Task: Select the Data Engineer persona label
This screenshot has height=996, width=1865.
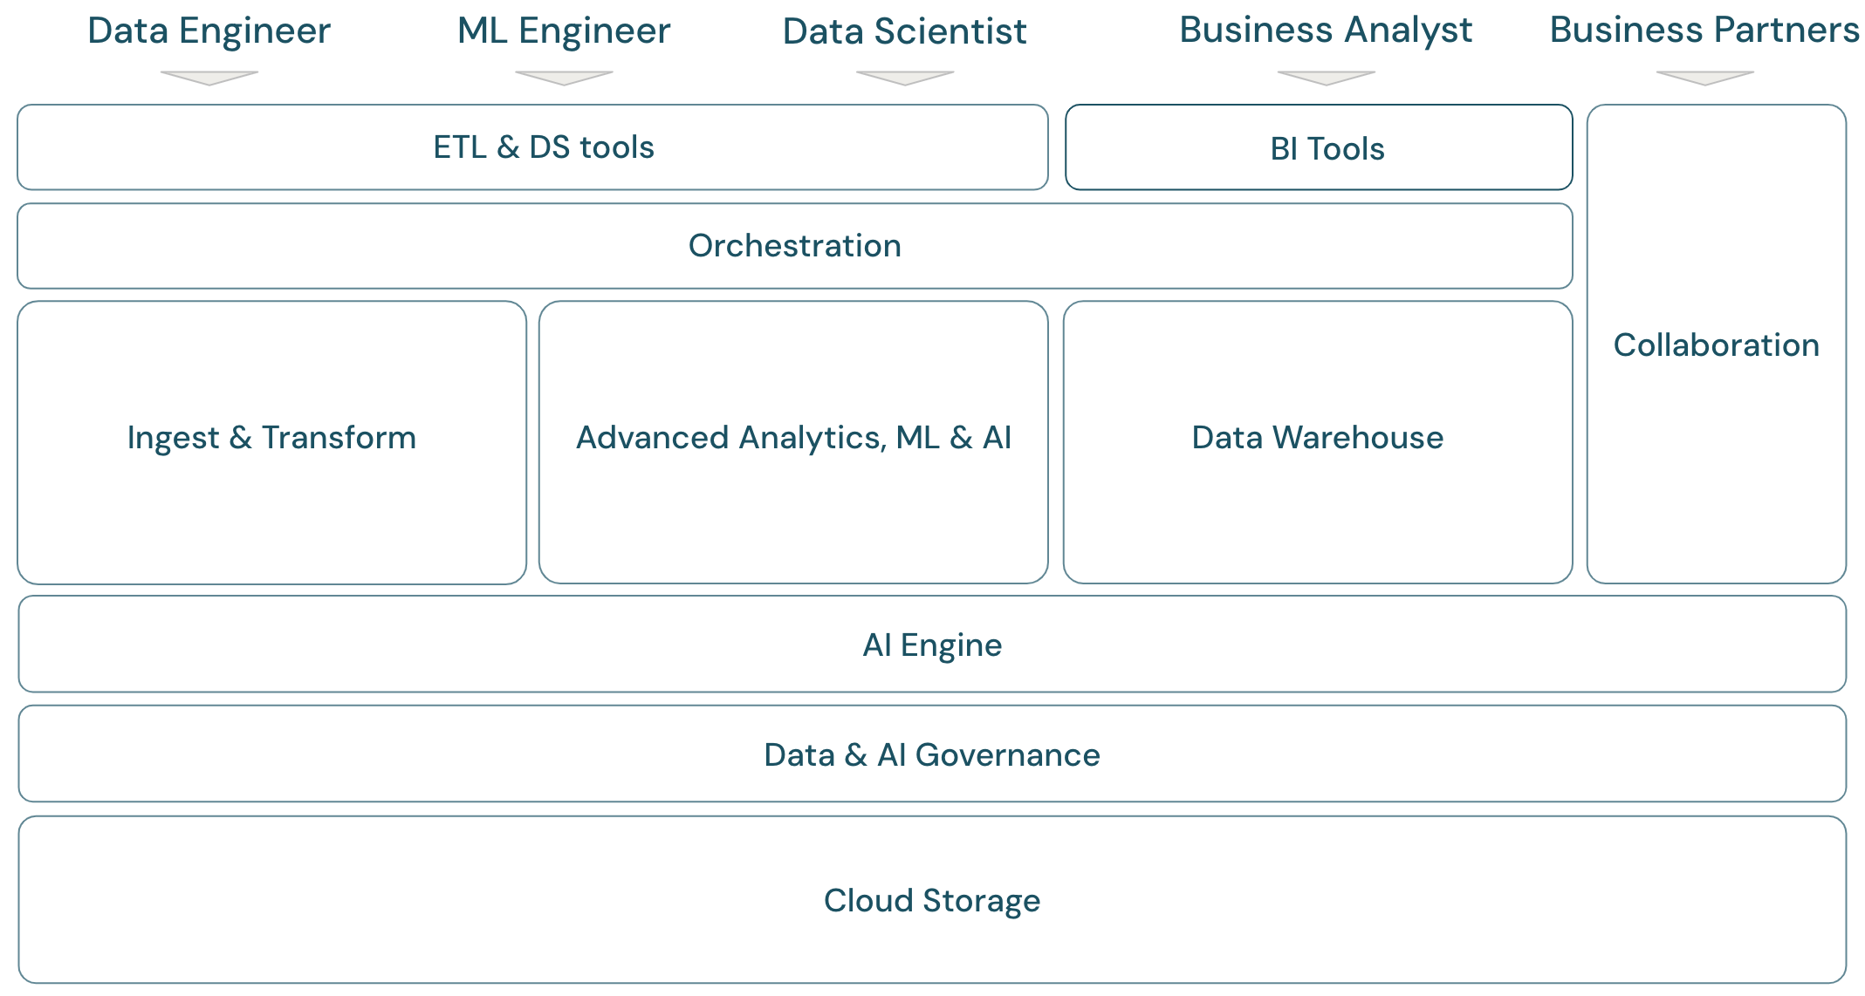Action: point(209,31)
